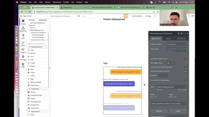Click the Min height of row field
The width and height of the screenshot is (209, 117).
click(x=170, y=63)
